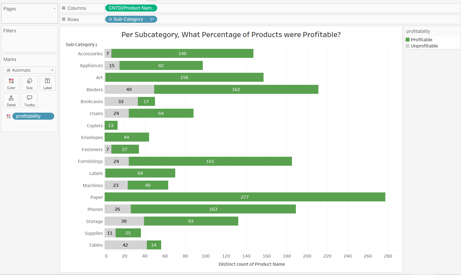Click the chart title text
The image size is (461, 275).
(x=231, y=35)
